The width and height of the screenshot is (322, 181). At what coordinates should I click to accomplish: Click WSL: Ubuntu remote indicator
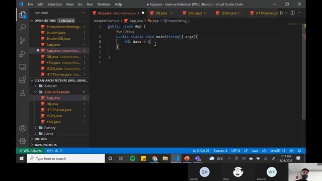[31, 151]
